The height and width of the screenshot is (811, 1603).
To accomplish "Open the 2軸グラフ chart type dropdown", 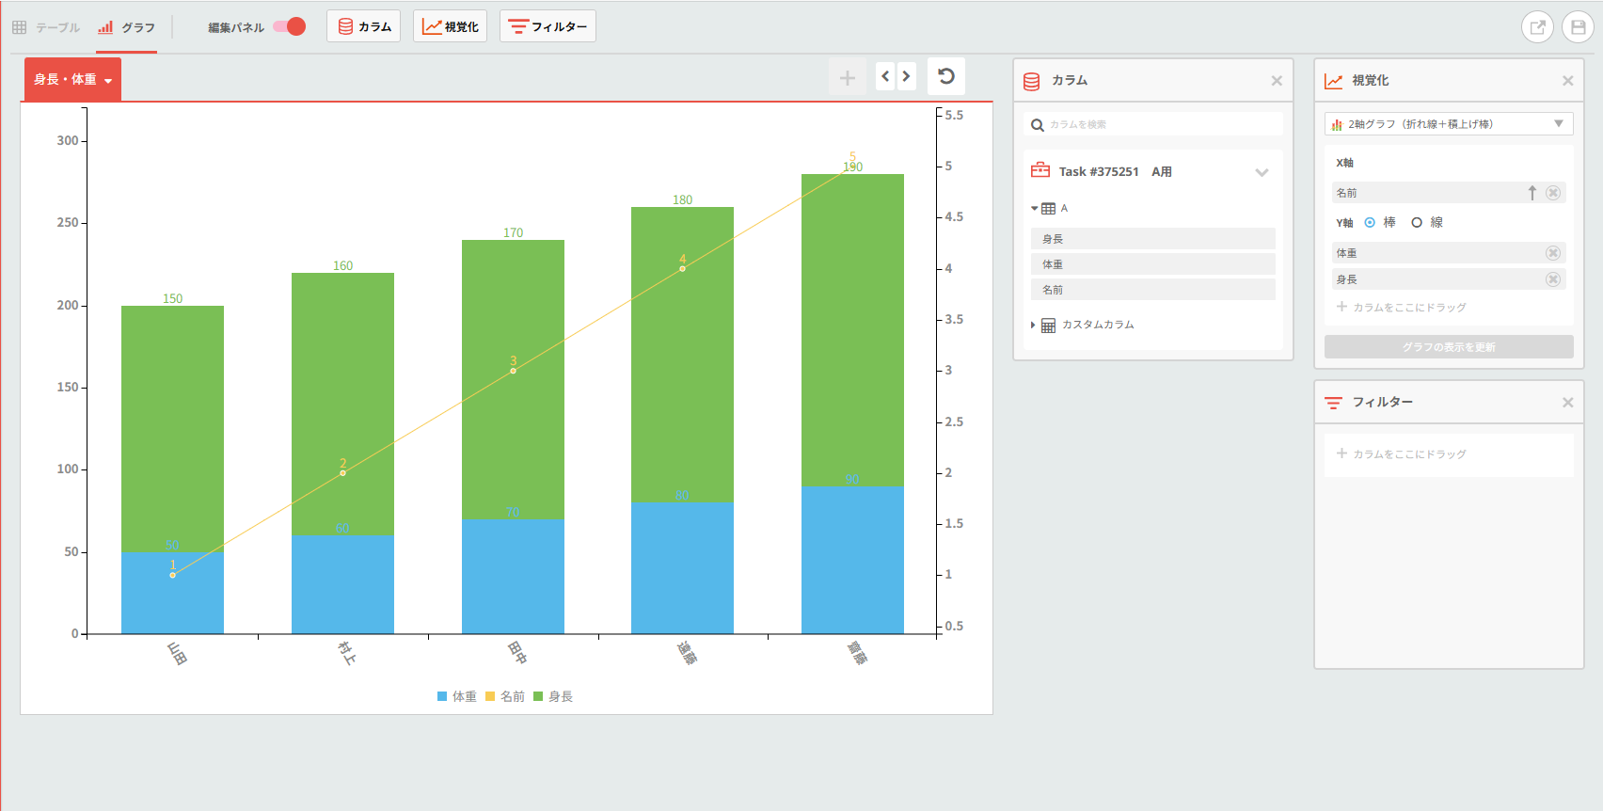I will (1449, 124).
